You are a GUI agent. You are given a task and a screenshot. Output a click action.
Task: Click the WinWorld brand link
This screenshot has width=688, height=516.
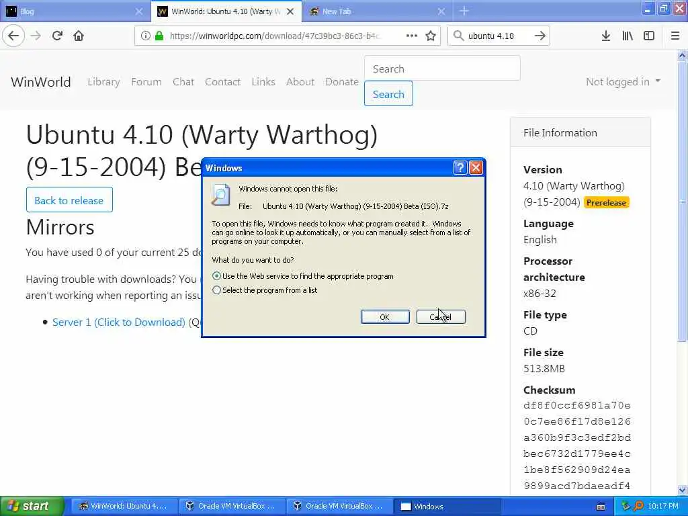41,81
